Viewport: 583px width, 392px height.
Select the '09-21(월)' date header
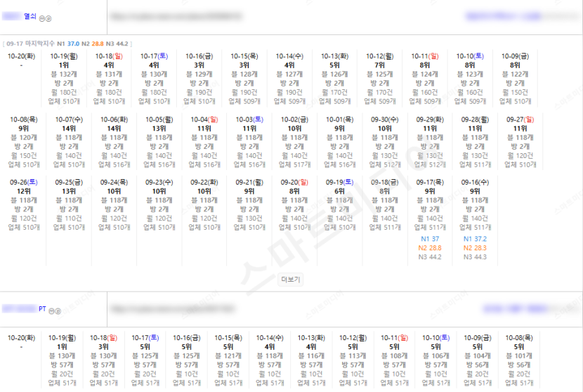(249, 183)
